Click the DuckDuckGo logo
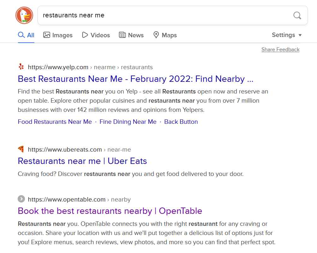Viewport: 317px width, 253px height. [24, 15]
